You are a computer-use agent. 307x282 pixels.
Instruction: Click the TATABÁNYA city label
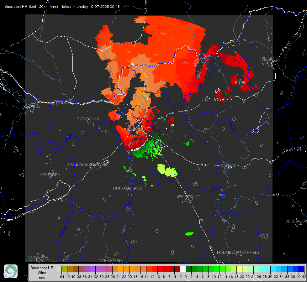tap(88, 119)
